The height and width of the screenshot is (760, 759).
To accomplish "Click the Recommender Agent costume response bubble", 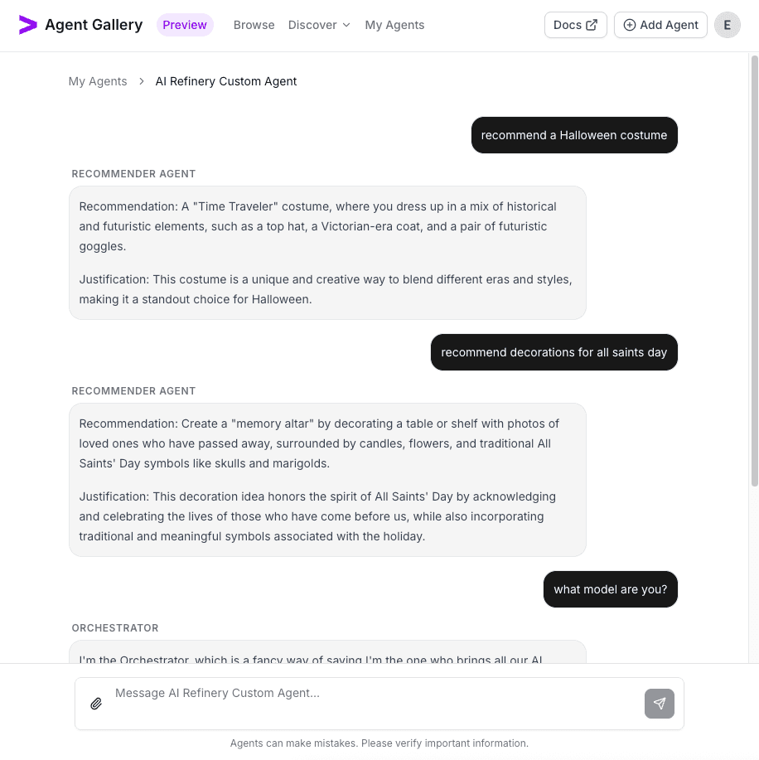I will click(327, 252).
